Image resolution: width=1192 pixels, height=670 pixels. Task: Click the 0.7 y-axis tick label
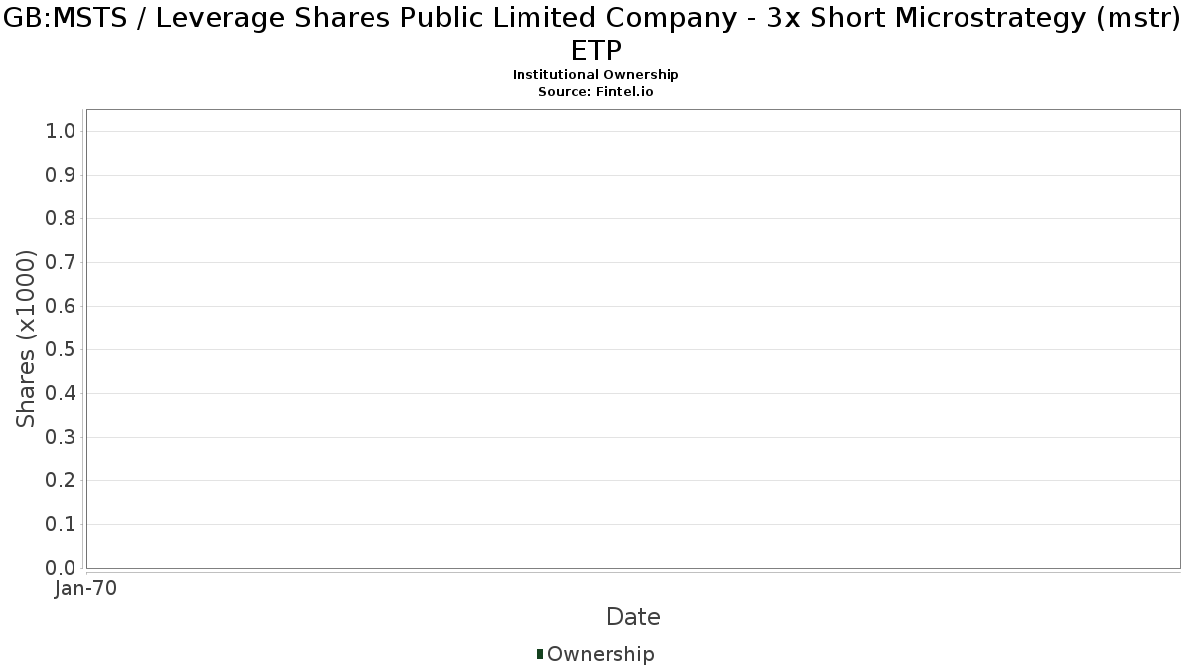(x=61, y=263)
